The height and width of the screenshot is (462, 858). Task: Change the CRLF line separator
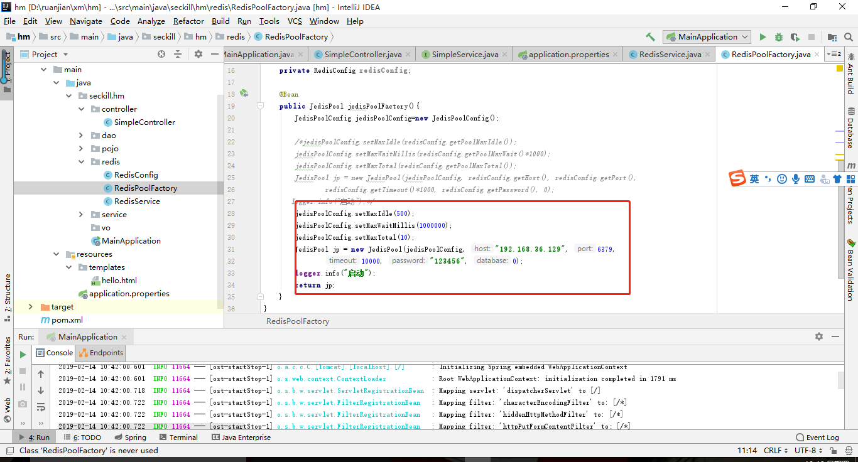click(776, 451)
